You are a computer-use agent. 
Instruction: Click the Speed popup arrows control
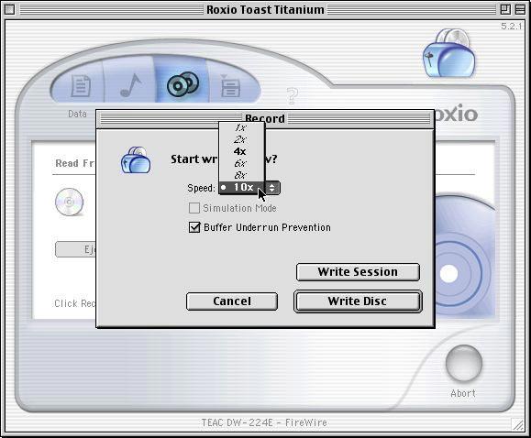click(x=272, y=188)
